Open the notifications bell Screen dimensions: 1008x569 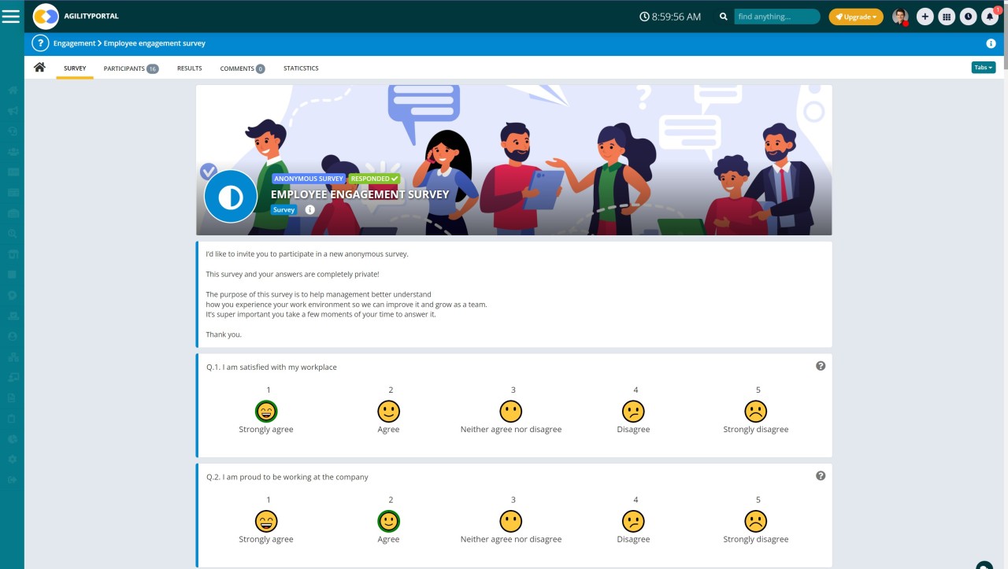[x=990, y=16]
